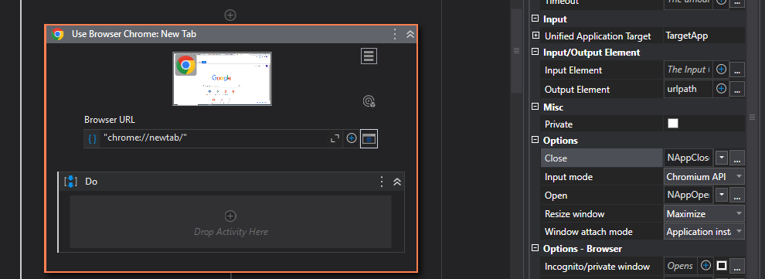Click the Do sequence icon

click(x=71, y=182)
